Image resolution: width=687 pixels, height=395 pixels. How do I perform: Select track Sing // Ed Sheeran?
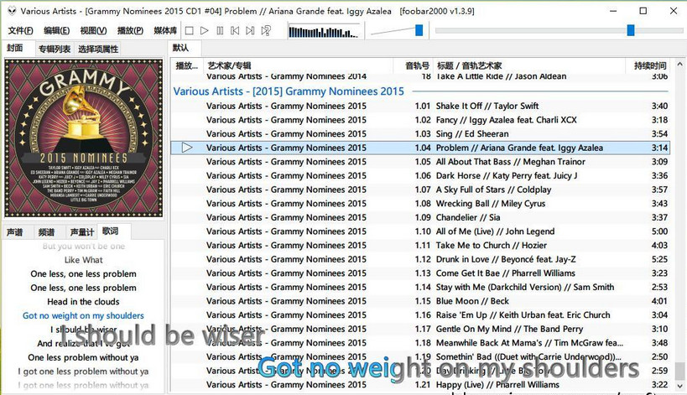pos(420,134)
